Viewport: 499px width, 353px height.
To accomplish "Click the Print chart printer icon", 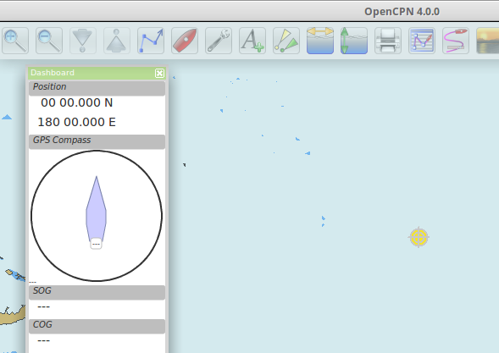I will 388,41.
